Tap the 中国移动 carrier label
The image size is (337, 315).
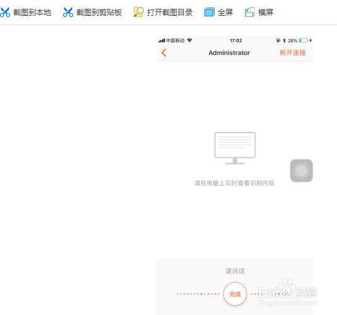pos(175,40)
